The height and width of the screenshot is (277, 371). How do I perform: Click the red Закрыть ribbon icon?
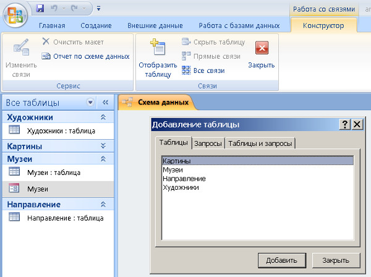click(262, 49)
